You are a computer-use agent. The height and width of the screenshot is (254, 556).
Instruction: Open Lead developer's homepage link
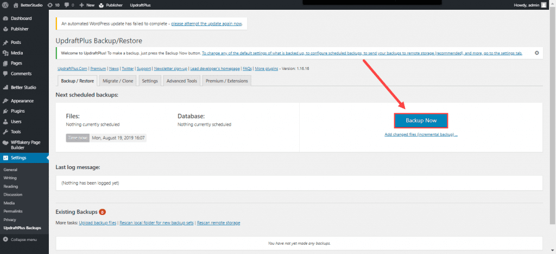pos(215,69)
